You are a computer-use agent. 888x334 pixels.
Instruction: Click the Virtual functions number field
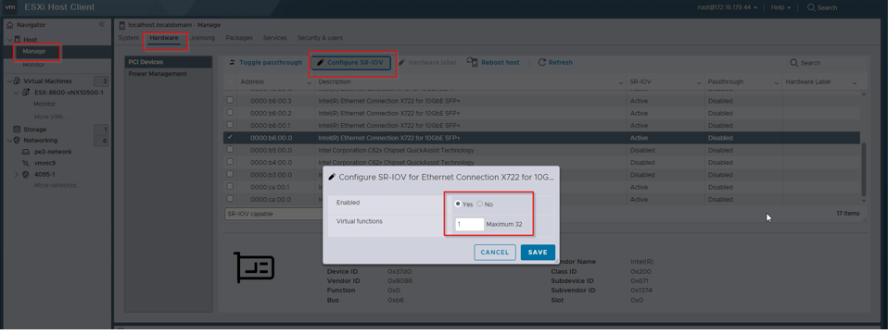469,224
